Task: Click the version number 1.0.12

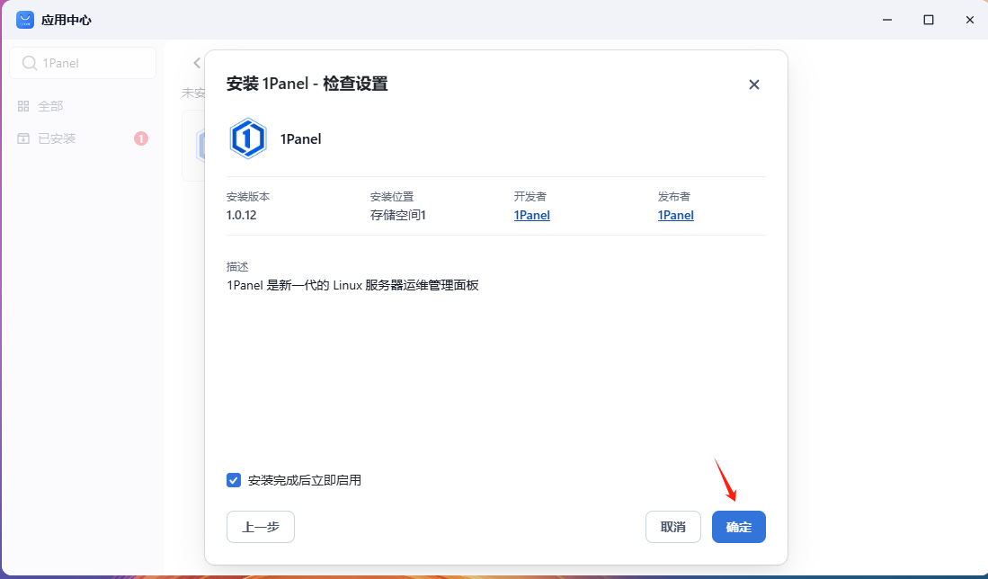Action: tap(241, 216)
